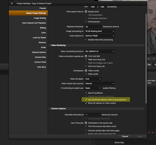
Task: Select Cinemascope pixel aspect ratio
Action: pos(86,22)
